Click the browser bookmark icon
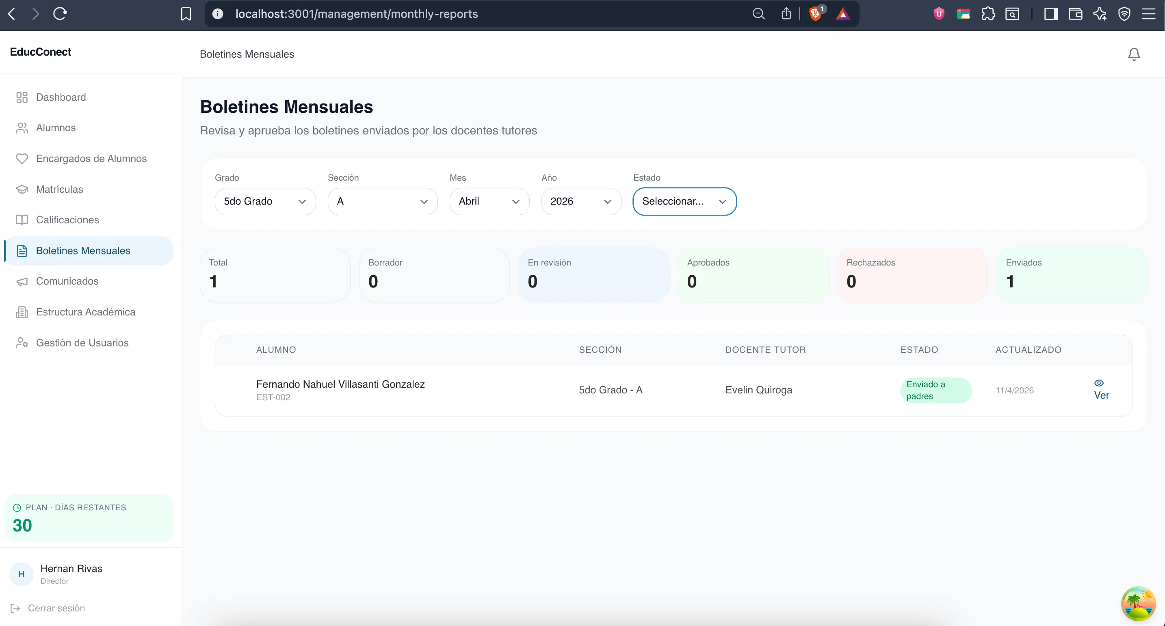The height and width of the screenshot is (626, 1165). [186, 14]
